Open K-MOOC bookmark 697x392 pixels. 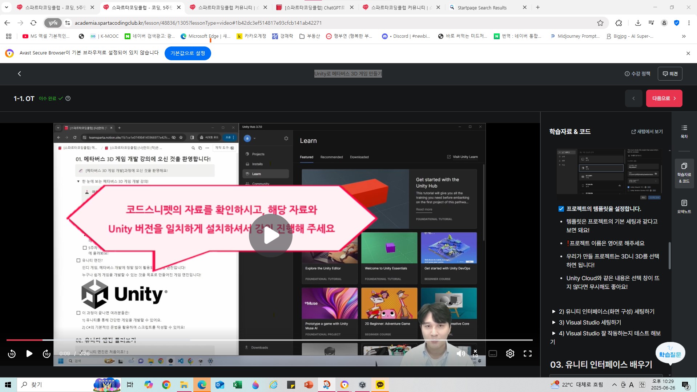pyautogui.click(x=105, y=36)
